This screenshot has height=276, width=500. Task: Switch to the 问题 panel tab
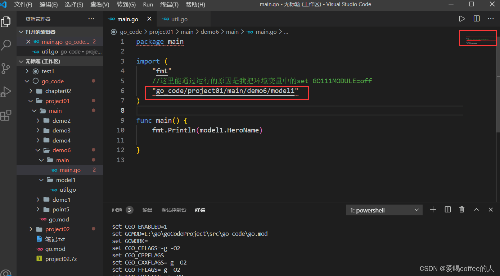point(122,210)
